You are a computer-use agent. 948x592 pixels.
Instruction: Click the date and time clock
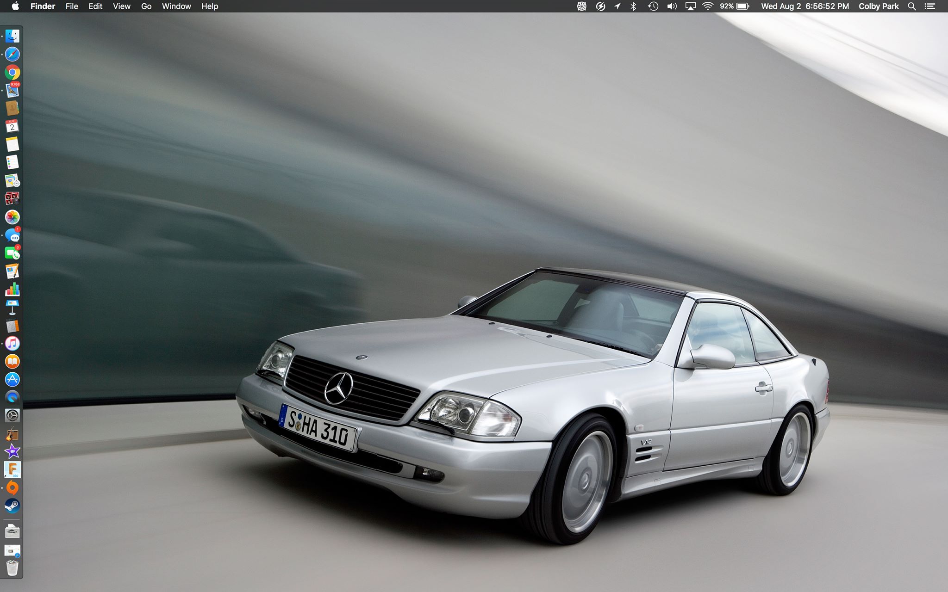(805, 6)
